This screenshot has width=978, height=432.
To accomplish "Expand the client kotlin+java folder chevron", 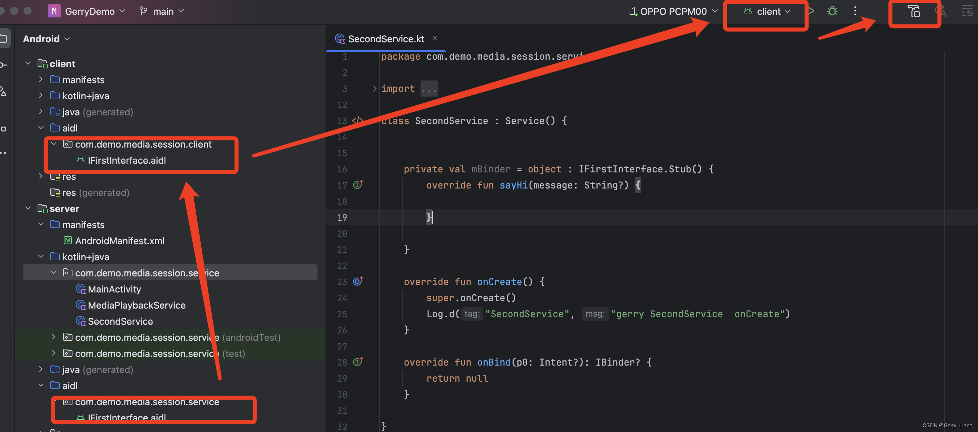I will [x=41, y=96].
